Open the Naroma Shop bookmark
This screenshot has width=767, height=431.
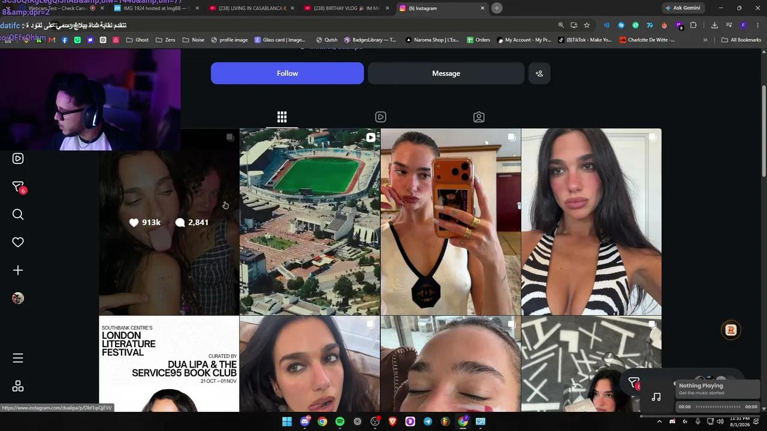pyautogui.click(x=432, y=40)
